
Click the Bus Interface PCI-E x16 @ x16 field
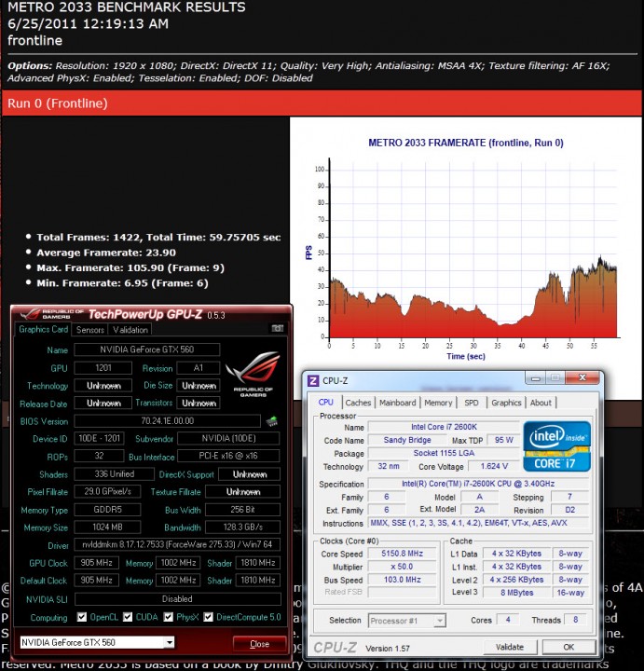tap(228, 456)
